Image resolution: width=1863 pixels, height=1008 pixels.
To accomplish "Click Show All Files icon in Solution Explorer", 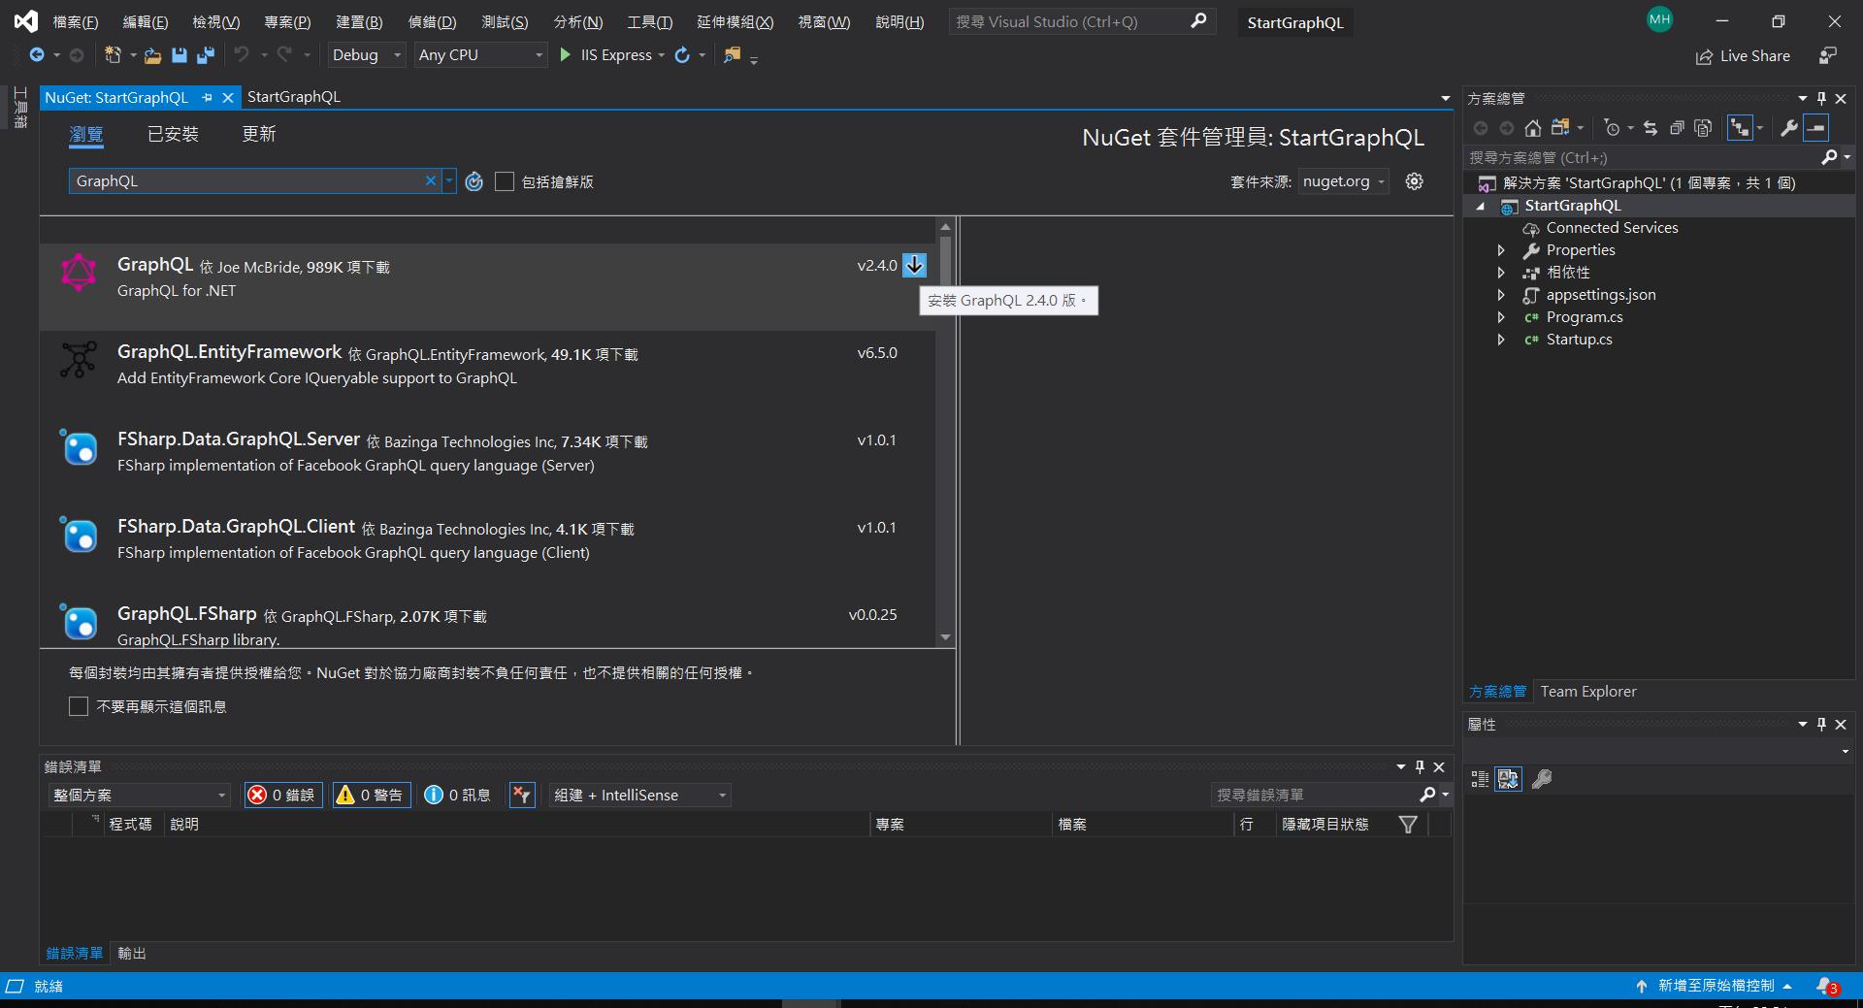I will point(1703,127).
